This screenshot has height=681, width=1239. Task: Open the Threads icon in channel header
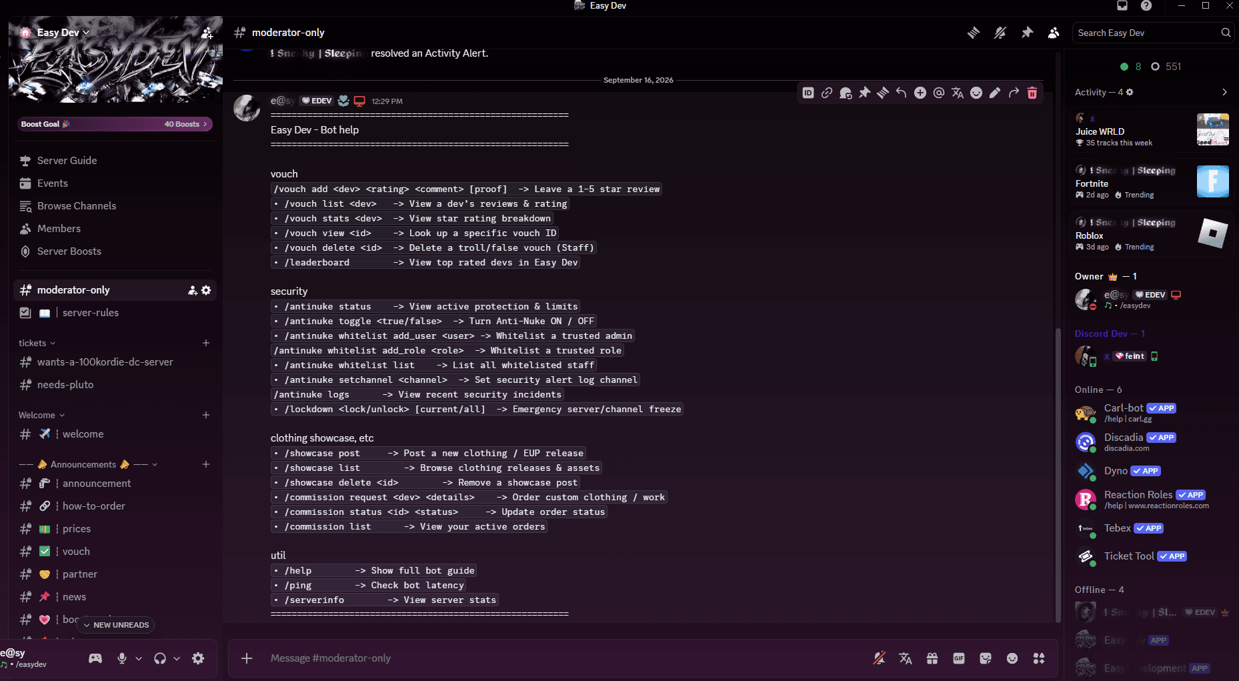[x=974, y=33]
